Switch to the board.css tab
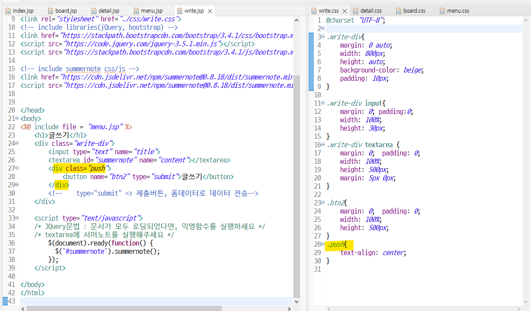The image size is (531, 311). 411,10
